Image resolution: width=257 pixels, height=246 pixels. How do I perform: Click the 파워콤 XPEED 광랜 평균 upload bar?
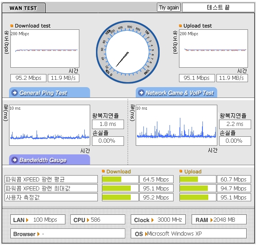coord(198,179)
